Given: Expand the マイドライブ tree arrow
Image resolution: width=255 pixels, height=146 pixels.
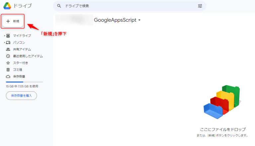Looking at the screenshot, I should point(4,36).
